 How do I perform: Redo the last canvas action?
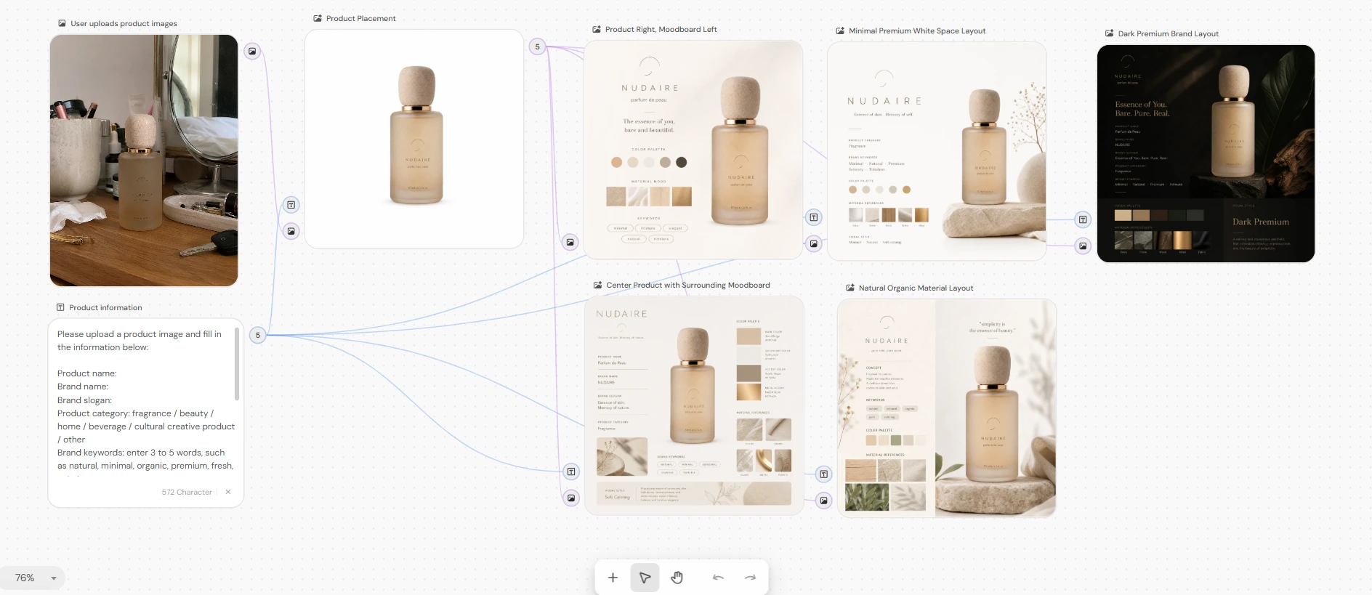(750, 578)
